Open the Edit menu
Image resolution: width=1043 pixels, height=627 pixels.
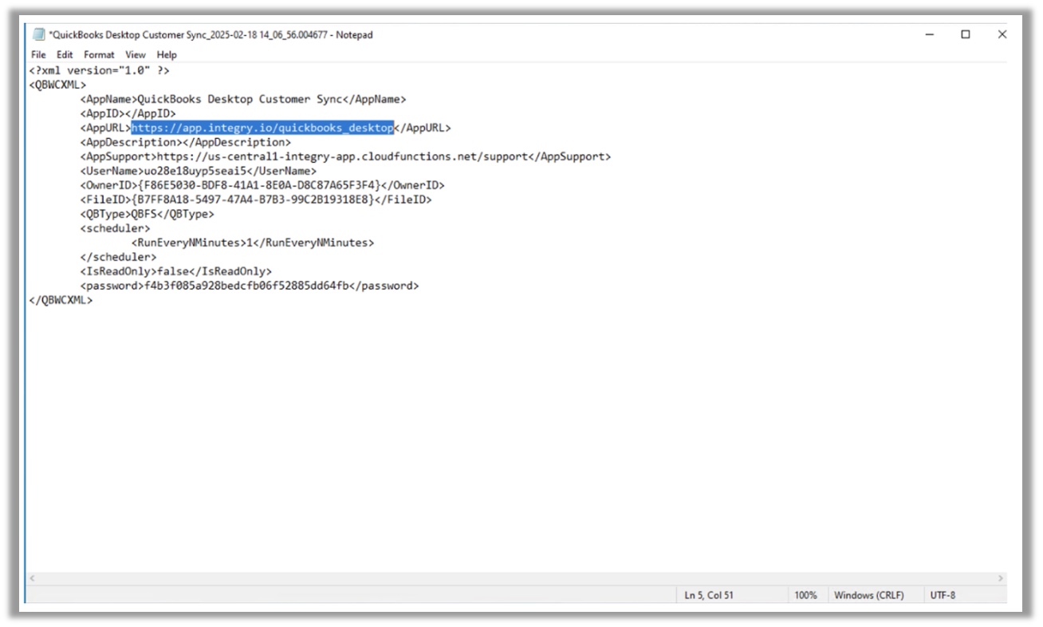[x=65, y=54]
